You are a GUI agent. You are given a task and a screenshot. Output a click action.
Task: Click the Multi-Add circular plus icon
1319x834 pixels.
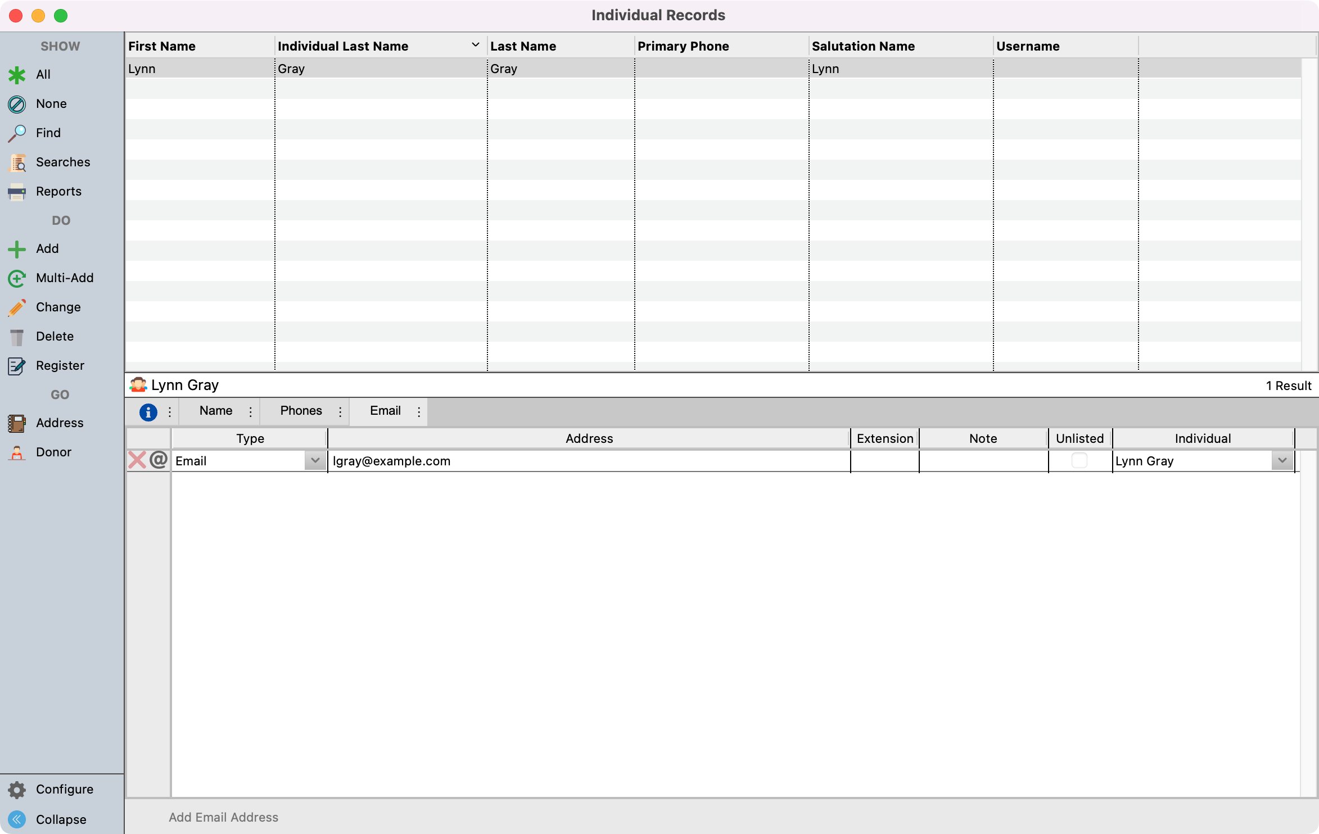(17, 278)
